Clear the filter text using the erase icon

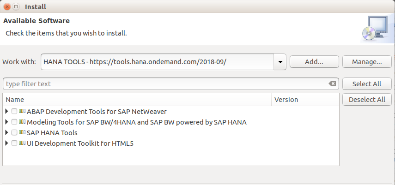332,84
